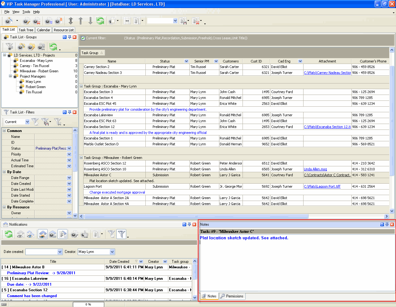The image size is (396, 307).
Task: Click the funnel filter icon in Task List - Groups toolbar
Action: [x=10, y=47]
